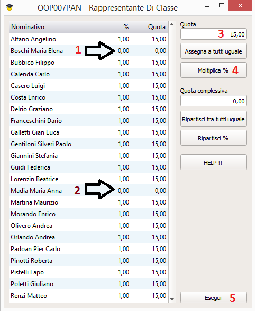Viewport: 256px width, 311px height.
Task: Click the list scroll-up arrow
Action: [172, 24]
